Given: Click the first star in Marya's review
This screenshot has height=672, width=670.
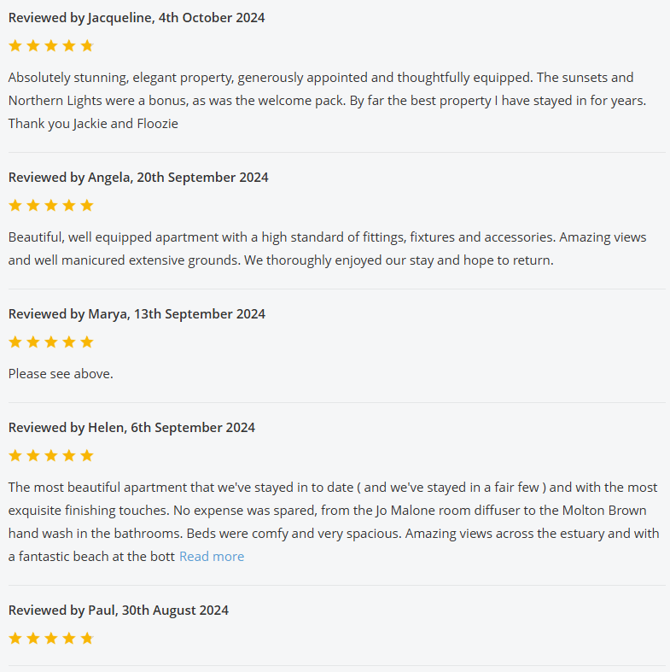Looking at the screenshot, I should point(15,342).
